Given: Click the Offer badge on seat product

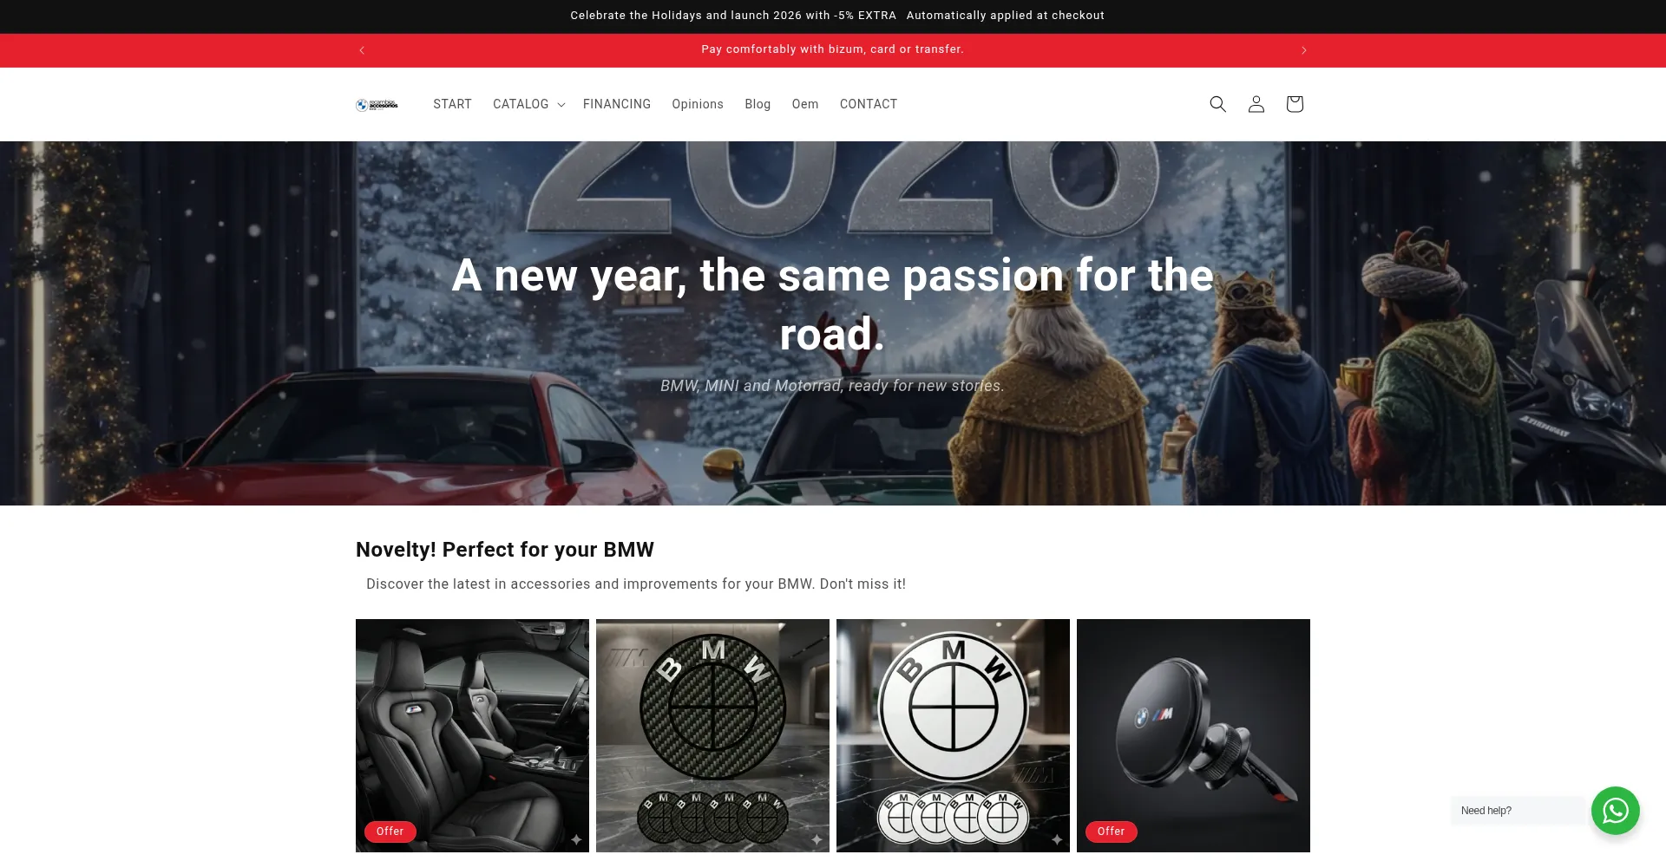Looking at the screenshot, I should 390,832.
